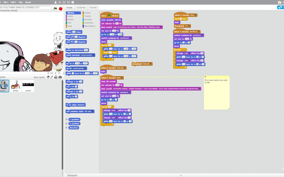
Task: Select the sprite3 thumbnail
Action: point(28,86)
